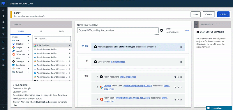The image size is (233, 110).
Task: Show properties for Reset Password step 1
Action: pos(128,77)
